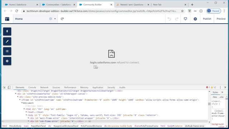Collapse the sitePreviewFrame iframe node
The width and height of the screenshot is (229, 129).
coord(20,100)
